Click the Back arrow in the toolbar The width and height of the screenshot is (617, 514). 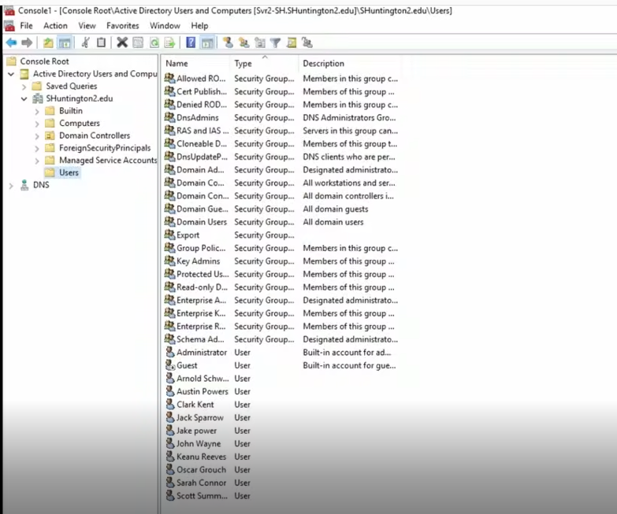(x=11, y=43)
